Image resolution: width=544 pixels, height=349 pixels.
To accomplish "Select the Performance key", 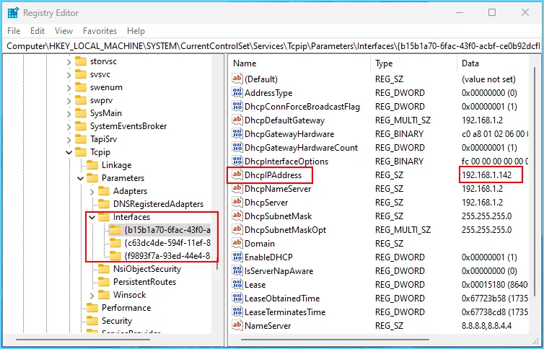I will (x=126, y=308).
